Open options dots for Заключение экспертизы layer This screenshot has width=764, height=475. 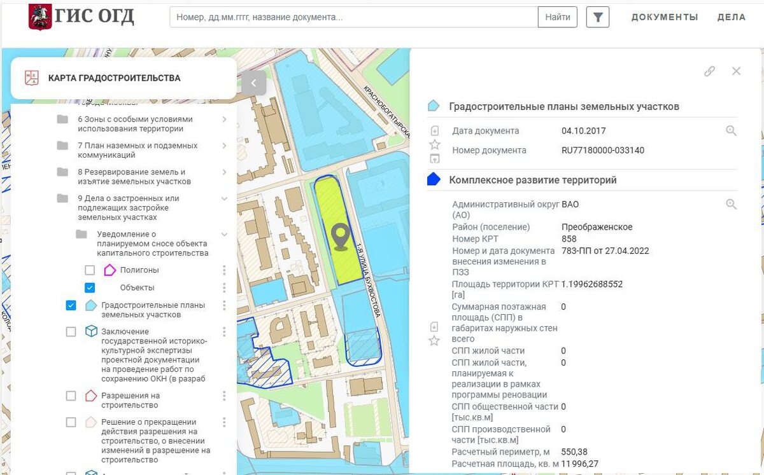click(224, 332)
